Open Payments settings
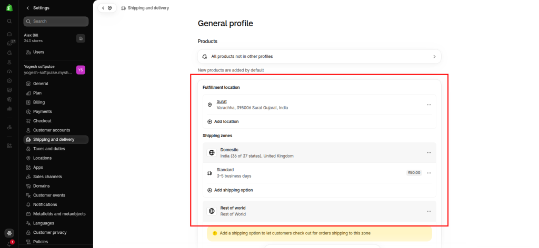This screenshot has height=248, width=539. (x=56, y=111)
